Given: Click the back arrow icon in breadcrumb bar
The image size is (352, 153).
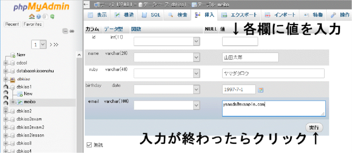Looking at the screenshot, I should (x=87, y=4).
